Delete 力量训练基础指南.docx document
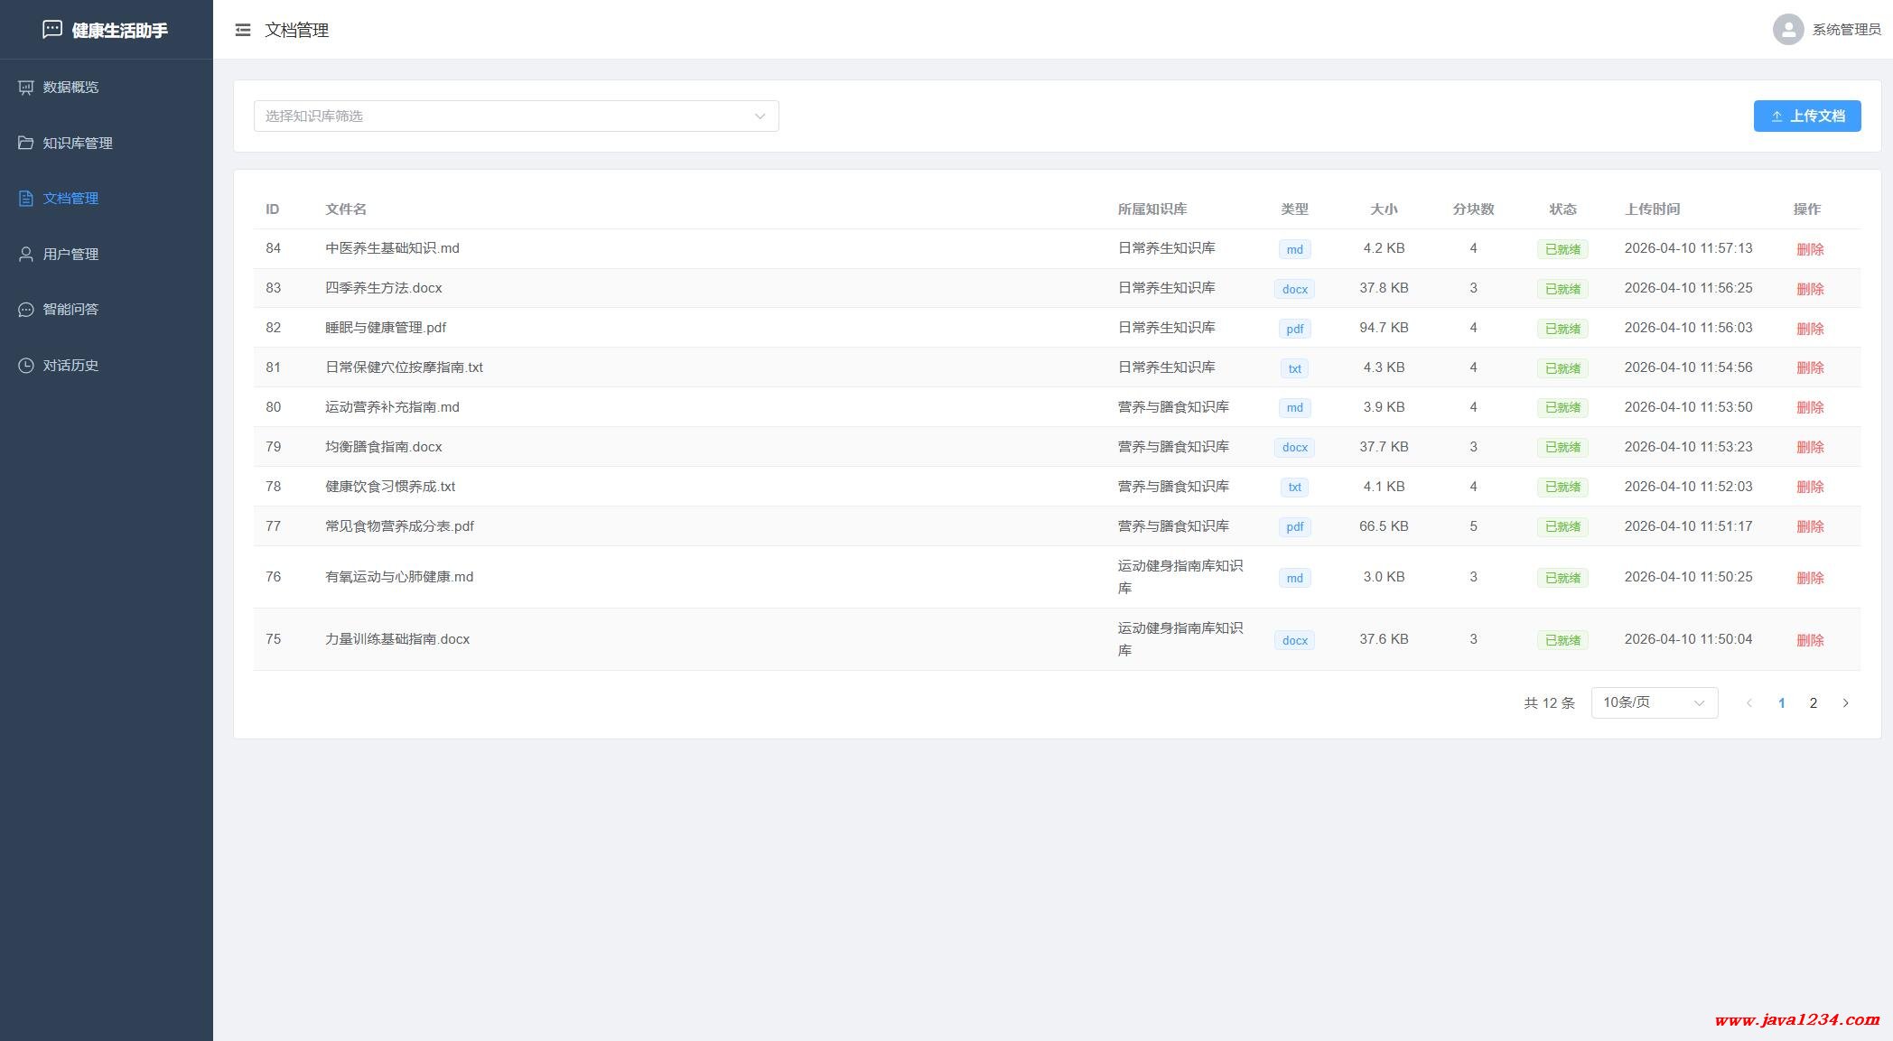 [x=1809, y=640]
